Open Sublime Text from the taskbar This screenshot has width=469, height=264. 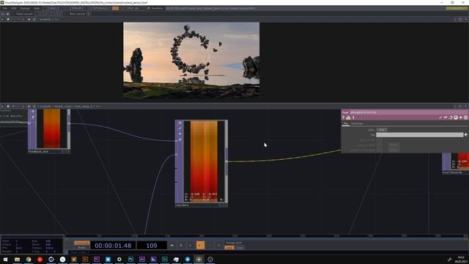[74, 259]
